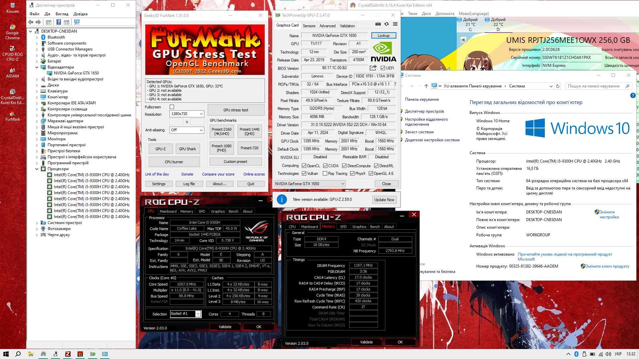Collapse the Відеоадаптери node in Device Manager
The image size is (639, 359).
37,67
